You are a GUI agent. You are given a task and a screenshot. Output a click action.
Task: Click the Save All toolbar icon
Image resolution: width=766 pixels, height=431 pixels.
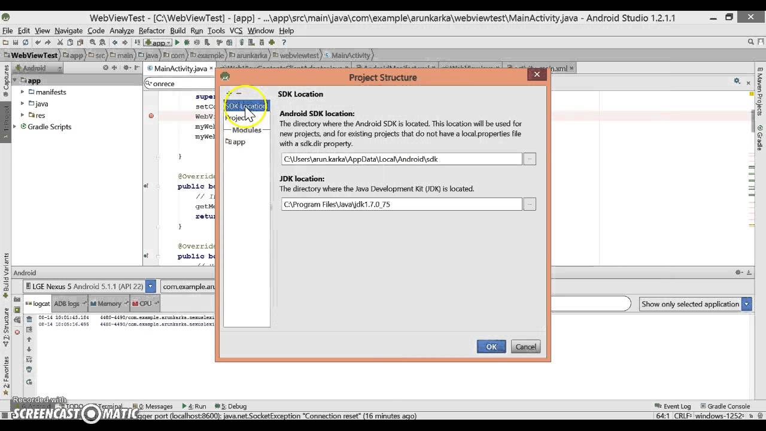[16, 43]
